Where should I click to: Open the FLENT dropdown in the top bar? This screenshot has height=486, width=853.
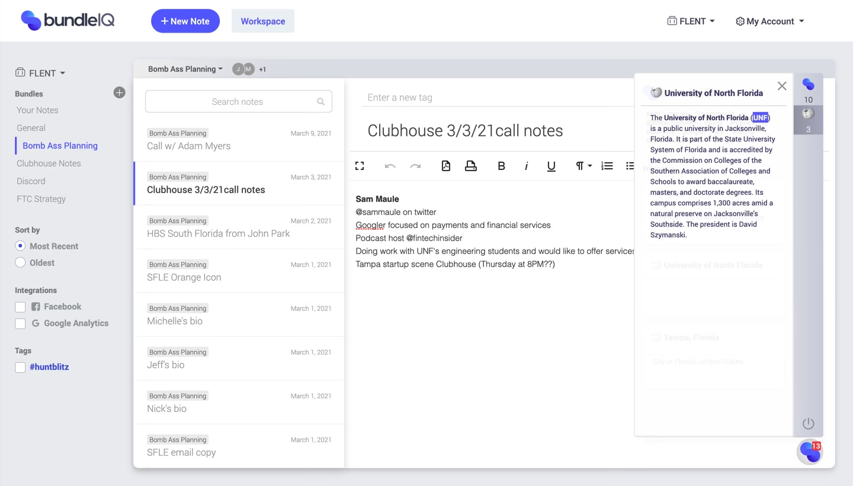691,21
